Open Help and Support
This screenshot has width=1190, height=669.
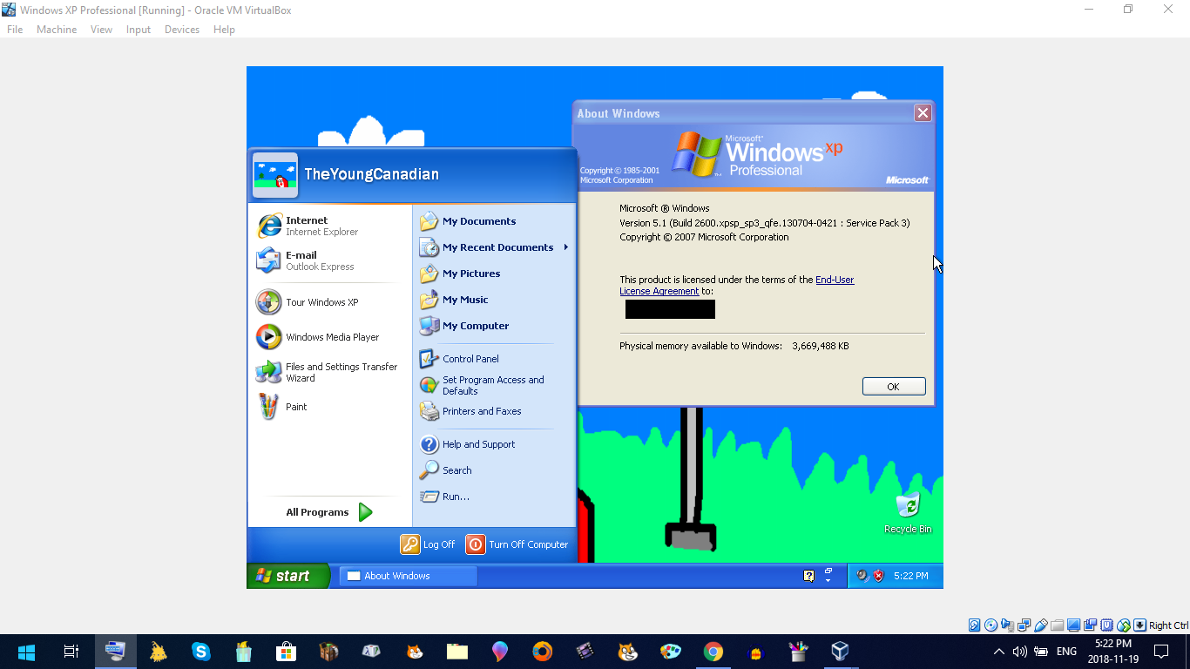pyautogui.click(x=494, y=444)
